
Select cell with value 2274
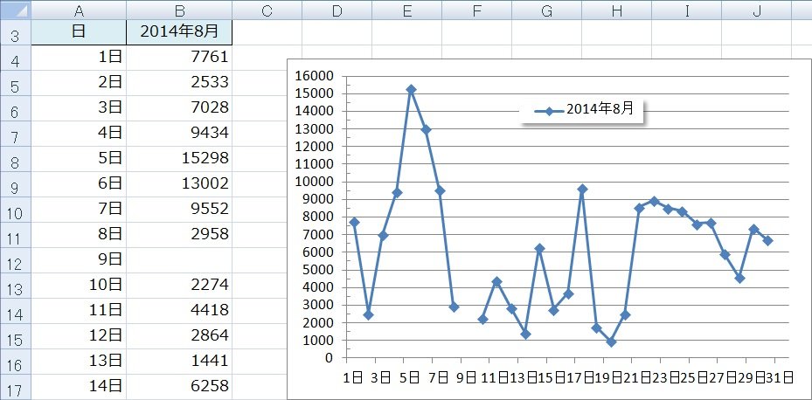point(179,286)
